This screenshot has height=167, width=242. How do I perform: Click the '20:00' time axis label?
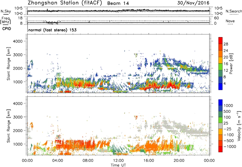click(179, 161)
